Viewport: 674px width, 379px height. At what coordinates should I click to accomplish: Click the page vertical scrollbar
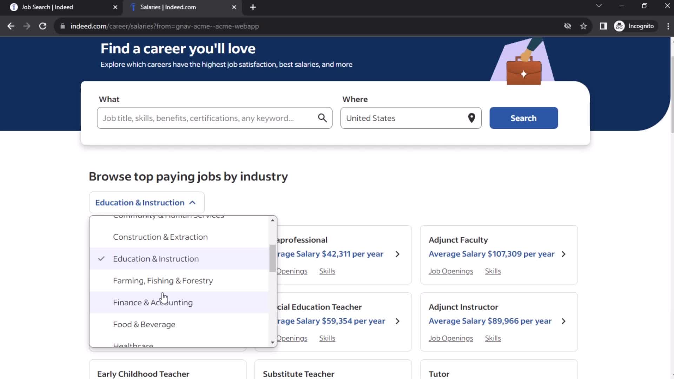[672, 95]
